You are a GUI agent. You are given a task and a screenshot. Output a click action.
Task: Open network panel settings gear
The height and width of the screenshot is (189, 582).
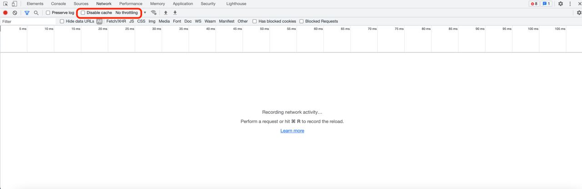(579, 13)
